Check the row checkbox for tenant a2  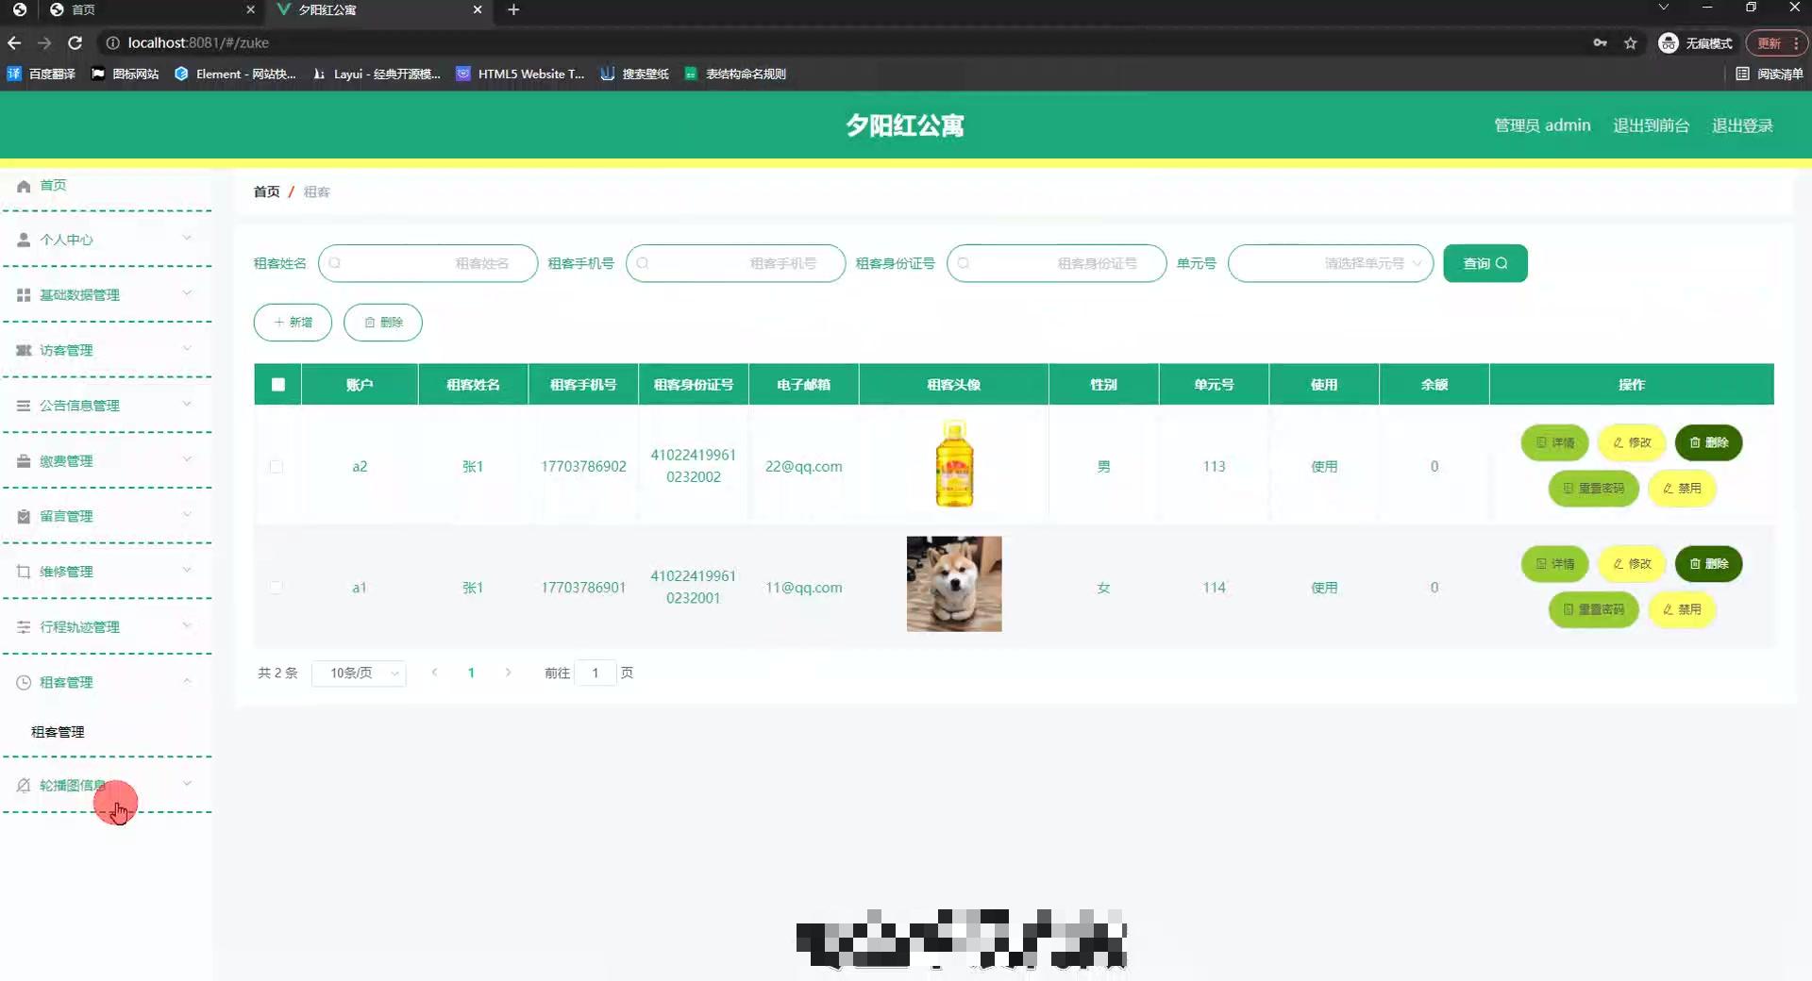(x=277, y=466)
